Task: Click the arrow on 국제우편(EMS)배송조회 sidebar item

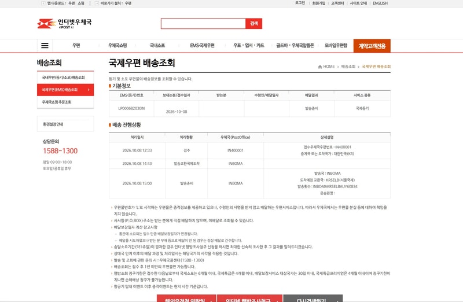Action: 89,90
